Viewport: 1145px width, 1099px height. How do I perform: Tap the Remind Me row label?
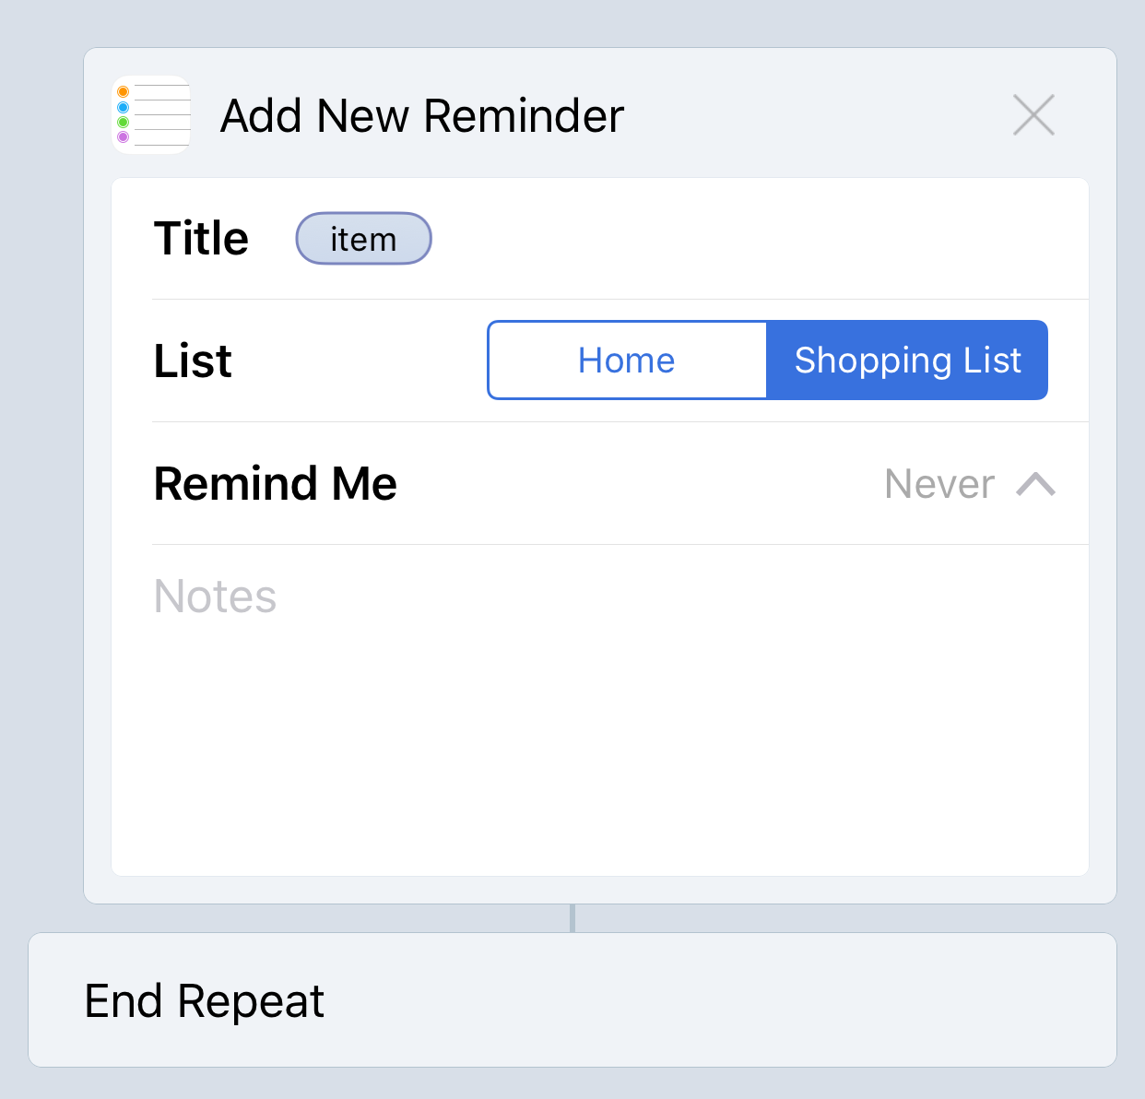pyautogui.click(x=275, y=484)
